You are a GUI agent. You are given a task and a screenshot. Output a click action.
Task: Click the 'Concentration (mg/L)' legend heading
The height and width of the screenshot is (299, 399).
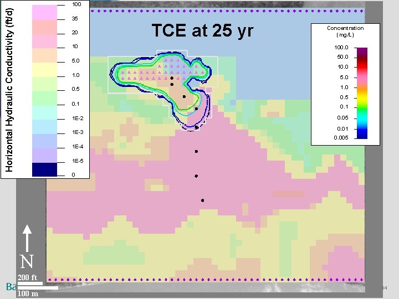pos(345,31)
